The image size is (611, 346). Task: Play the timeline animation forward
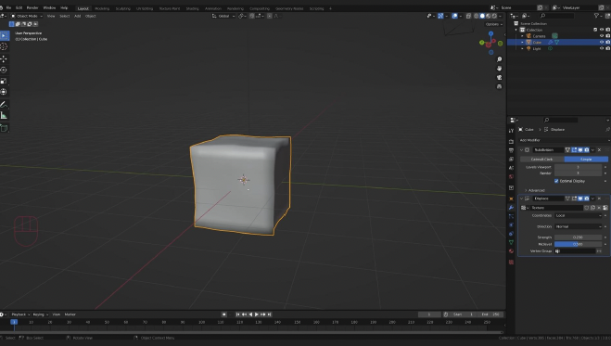tap(257, 314)
